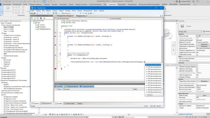Click the 3D view cube icon in Revit Properties
This screenshot has height=118, width=210.
tap(182, 26)
